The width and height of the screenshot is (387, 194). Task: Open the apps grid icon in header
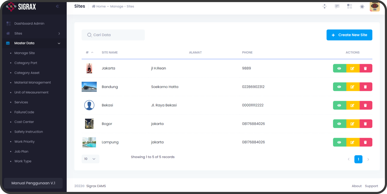(x=350, y=7)
